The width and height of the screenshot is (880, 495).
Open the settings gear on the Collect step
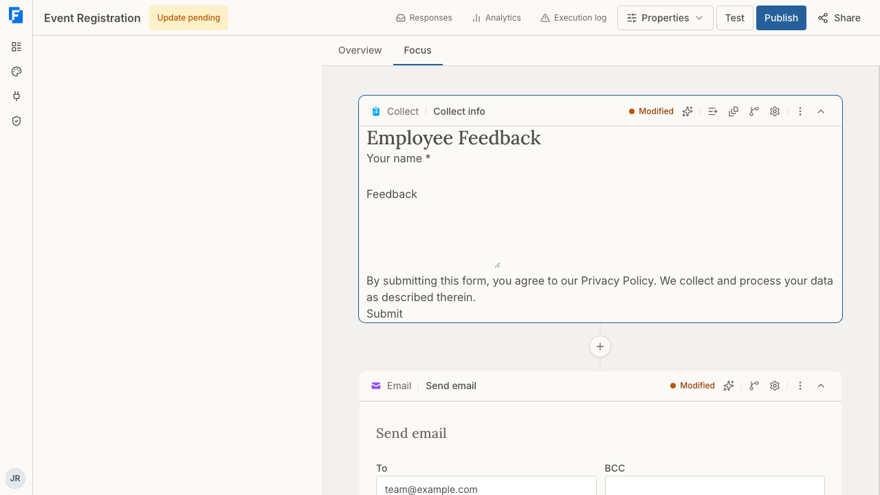(x=775, y=111)
